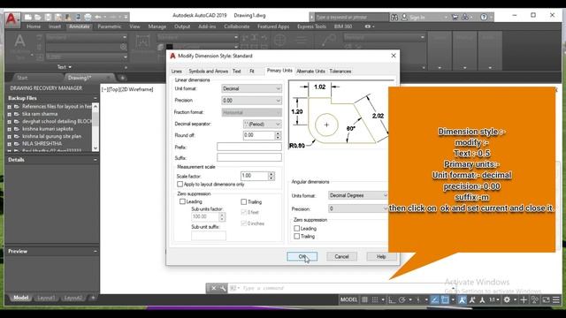Viewport: 566px width, 318px height.
Task: Click into the Suffix input field
Action: tap(249, 157)
